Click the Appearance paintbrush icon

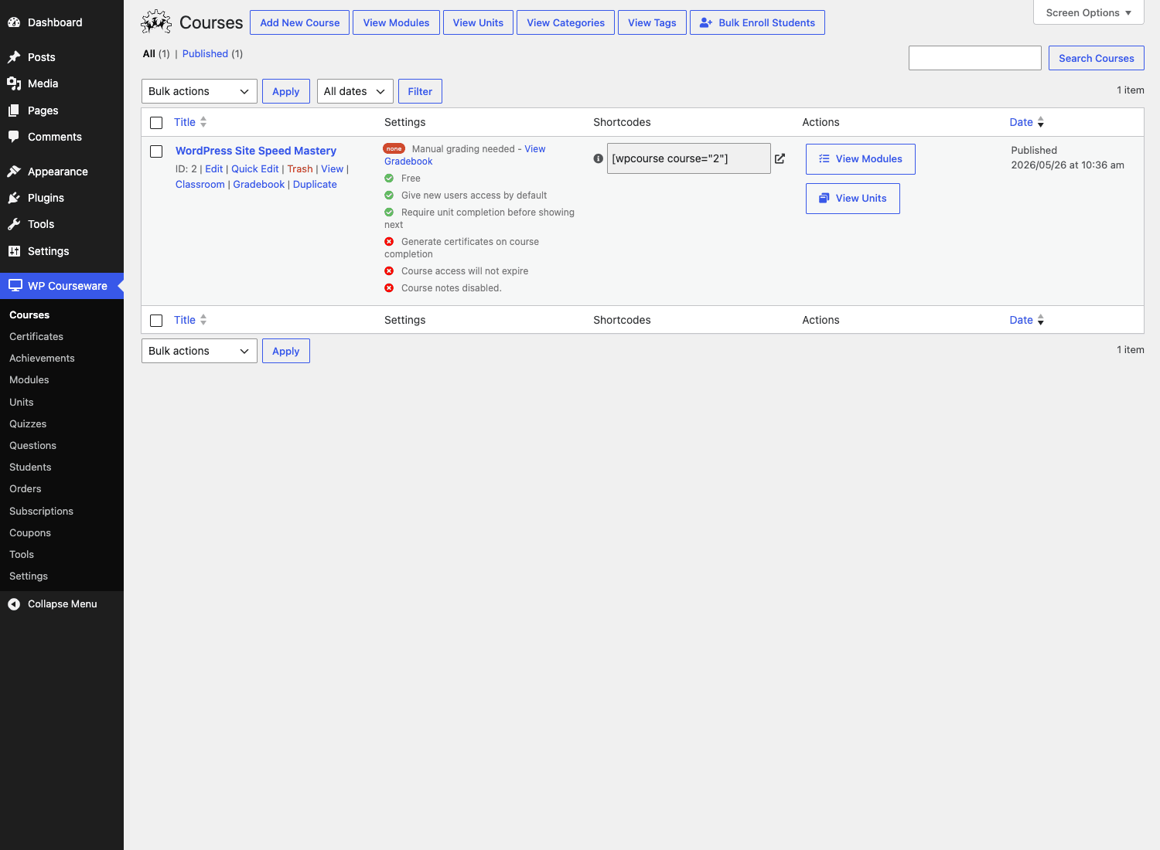(x=14, y=172)
